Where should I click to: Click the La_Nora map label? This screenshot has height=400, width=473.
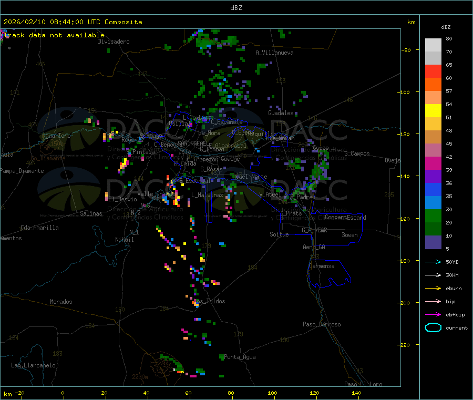(x=210, y=133)
